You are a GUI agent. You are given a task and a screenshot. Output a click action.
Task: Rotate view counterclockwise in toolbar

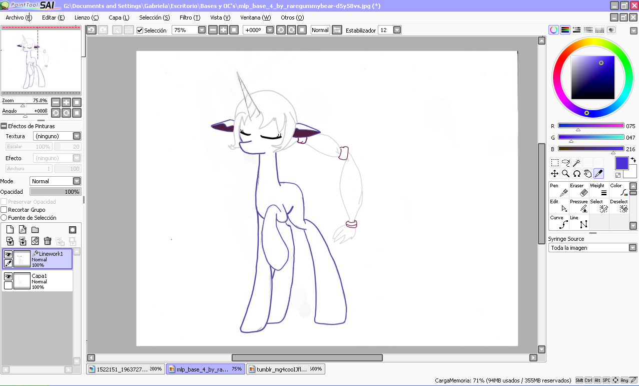(281, 30)
